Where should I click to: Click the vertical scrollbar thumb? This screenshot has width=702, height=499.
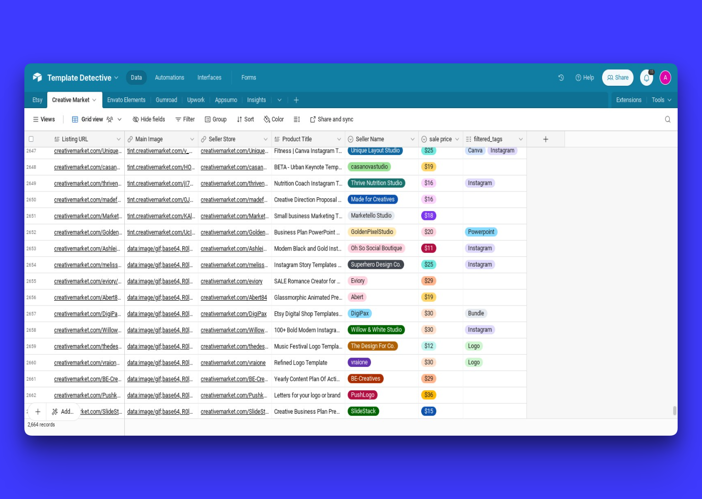coord(675,410)
